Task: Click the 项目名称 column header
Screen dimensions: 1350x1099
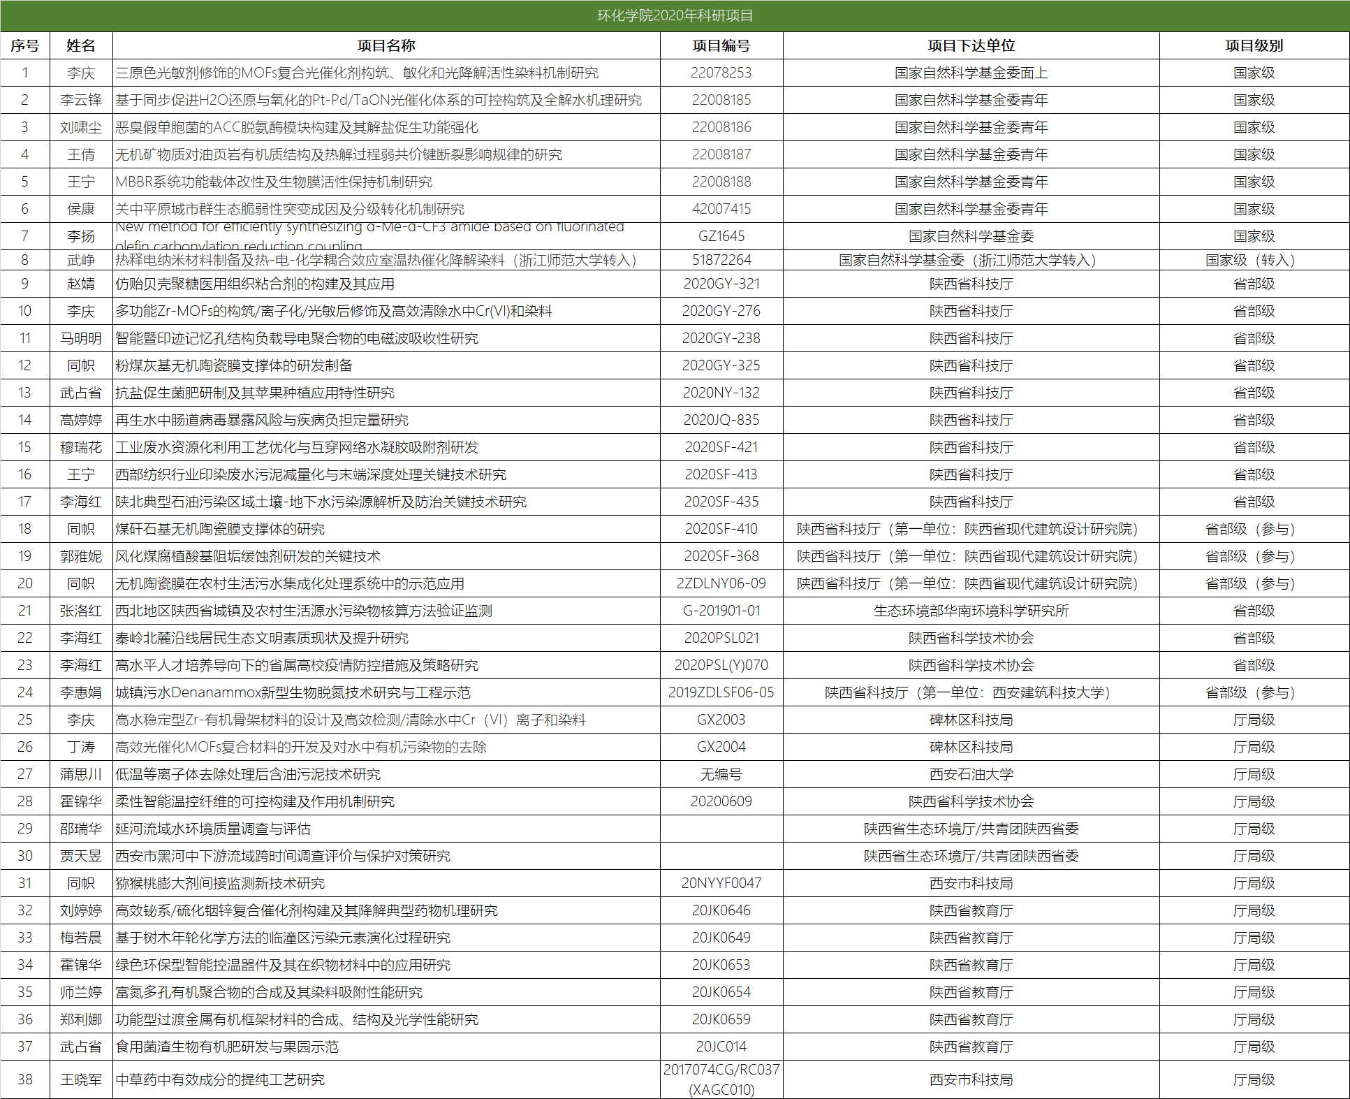Action: 386,45
